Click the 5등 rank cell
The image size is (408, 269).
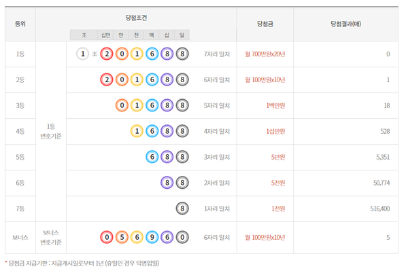click(x=20, y=157)
